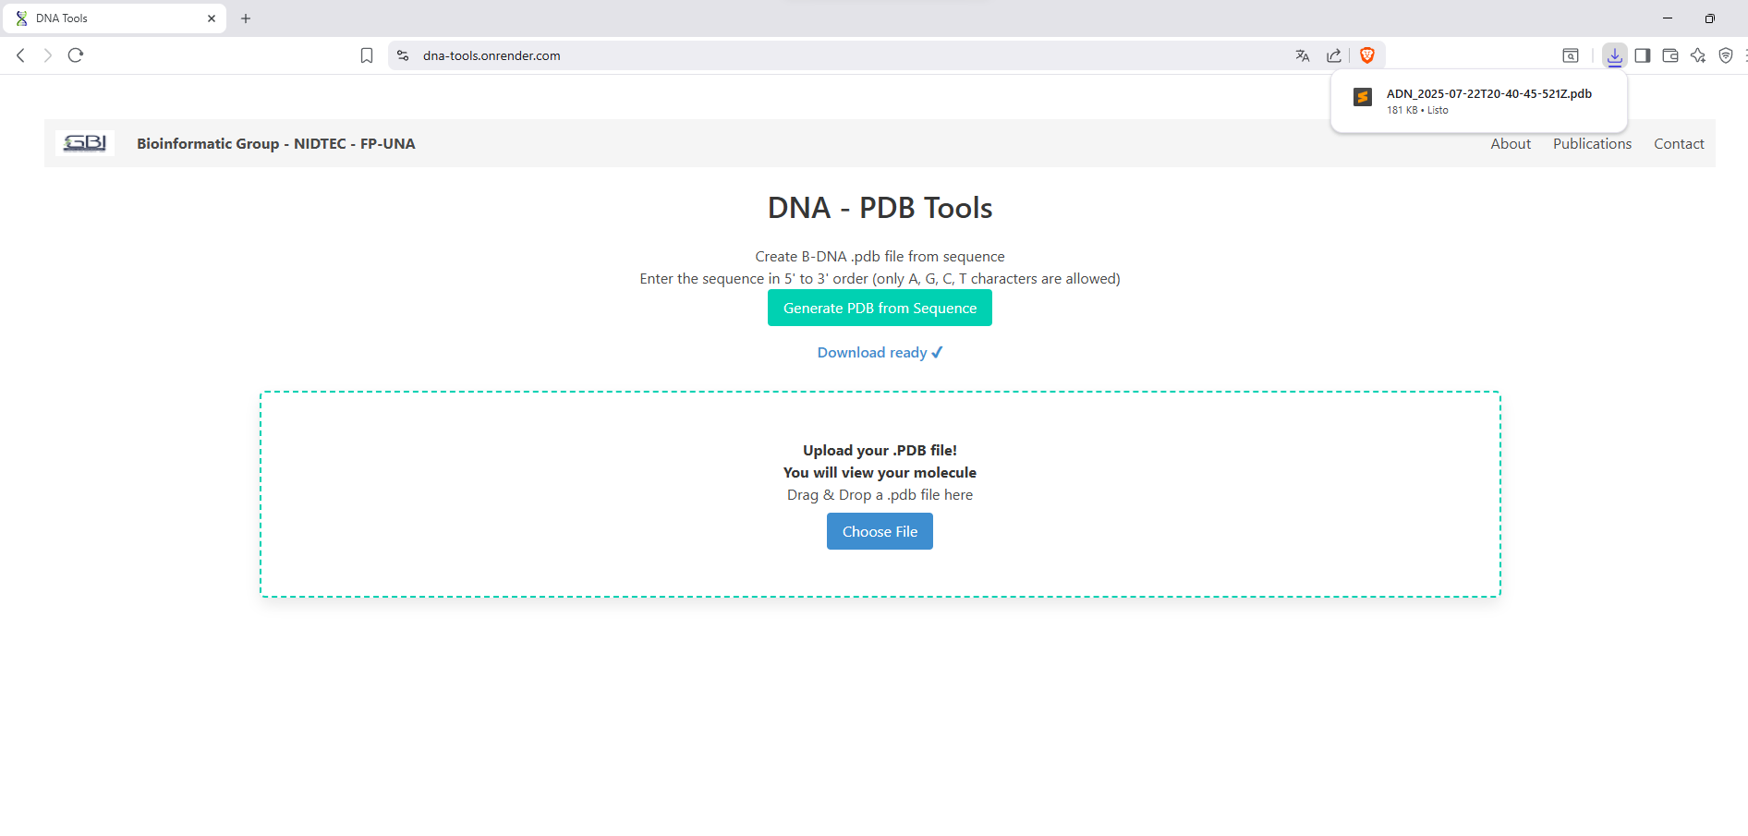Open the Contact link
1748x836 pixels.
tap(1679, 144)
